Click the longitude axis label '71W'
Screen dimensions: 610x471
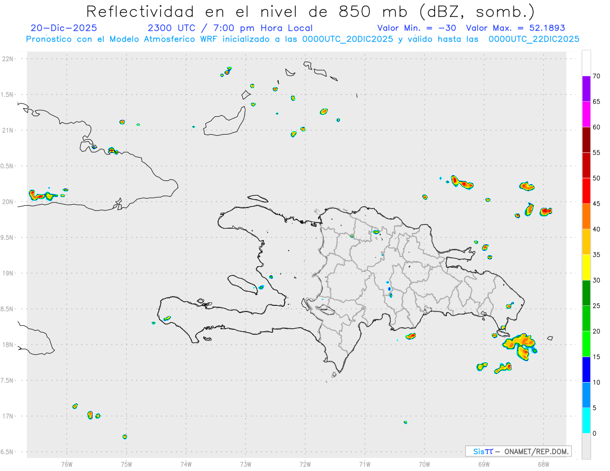click(x=364, y=464)
